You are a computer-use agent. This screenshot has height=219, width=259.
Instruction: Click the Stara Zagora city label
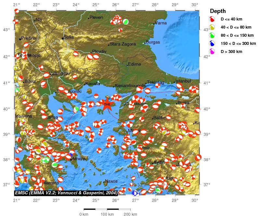click(123, 44)
